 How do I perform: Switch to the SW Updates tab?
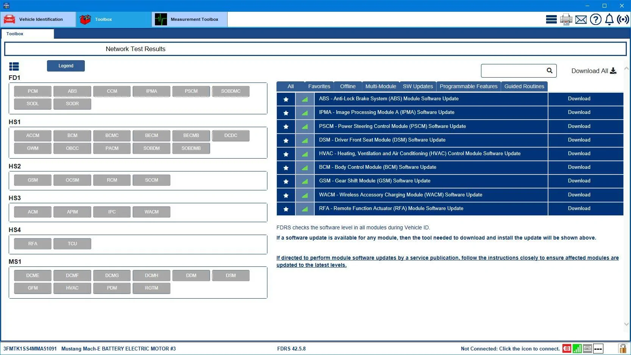pos(418,86)
